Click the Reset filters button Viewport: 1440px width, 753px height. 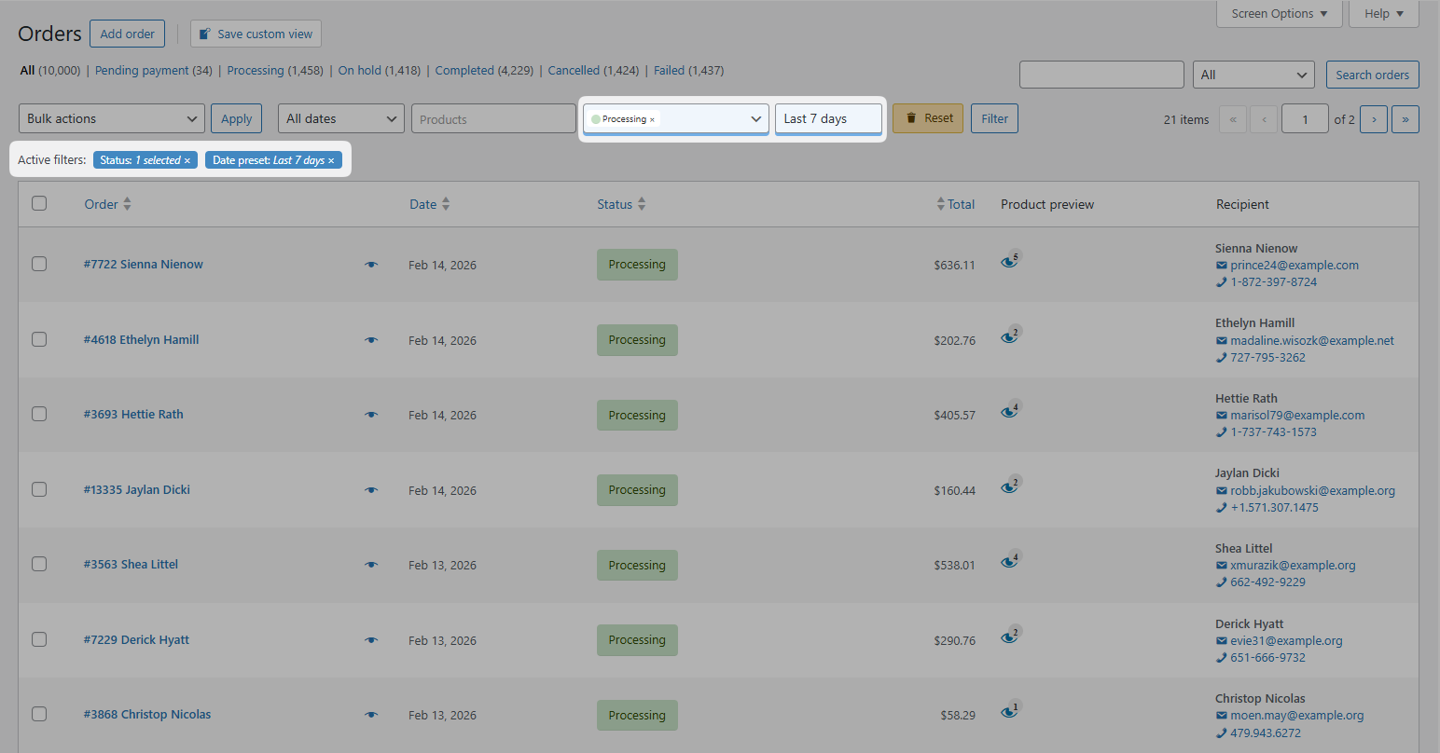tap(928, 118)
